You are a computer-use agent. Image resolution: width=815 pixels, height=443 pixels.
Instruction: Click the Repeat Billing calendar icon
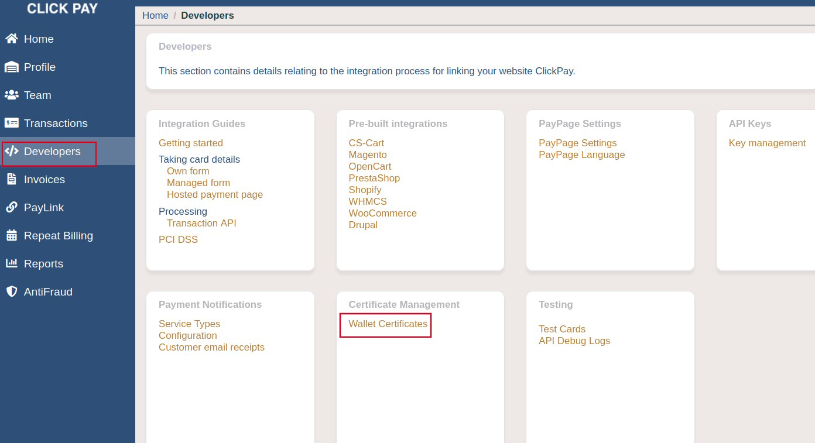[x=12, y=236]
